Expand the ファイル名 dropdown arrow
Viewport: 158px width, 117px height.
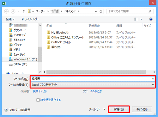(153, 79)
